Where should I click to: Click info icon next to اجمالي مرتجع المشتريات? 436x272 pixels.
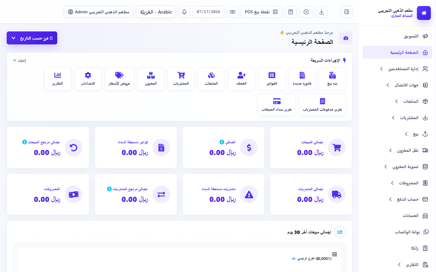point(109,189)
